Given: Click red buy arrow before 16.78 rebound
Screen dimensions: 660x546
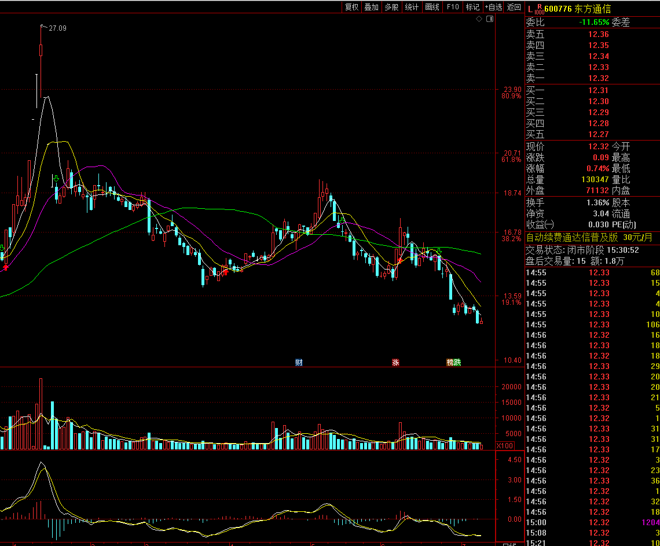Looking at the screenshot, I should (400, 261).
